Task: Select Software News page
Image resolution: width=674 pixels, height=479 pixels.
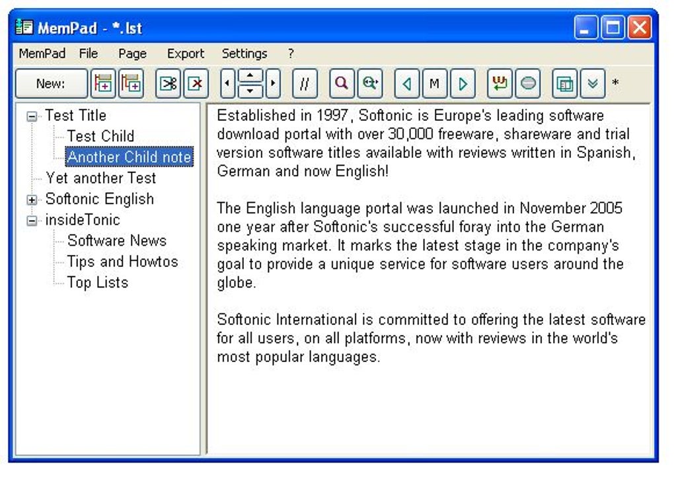Action: [116, 240]
